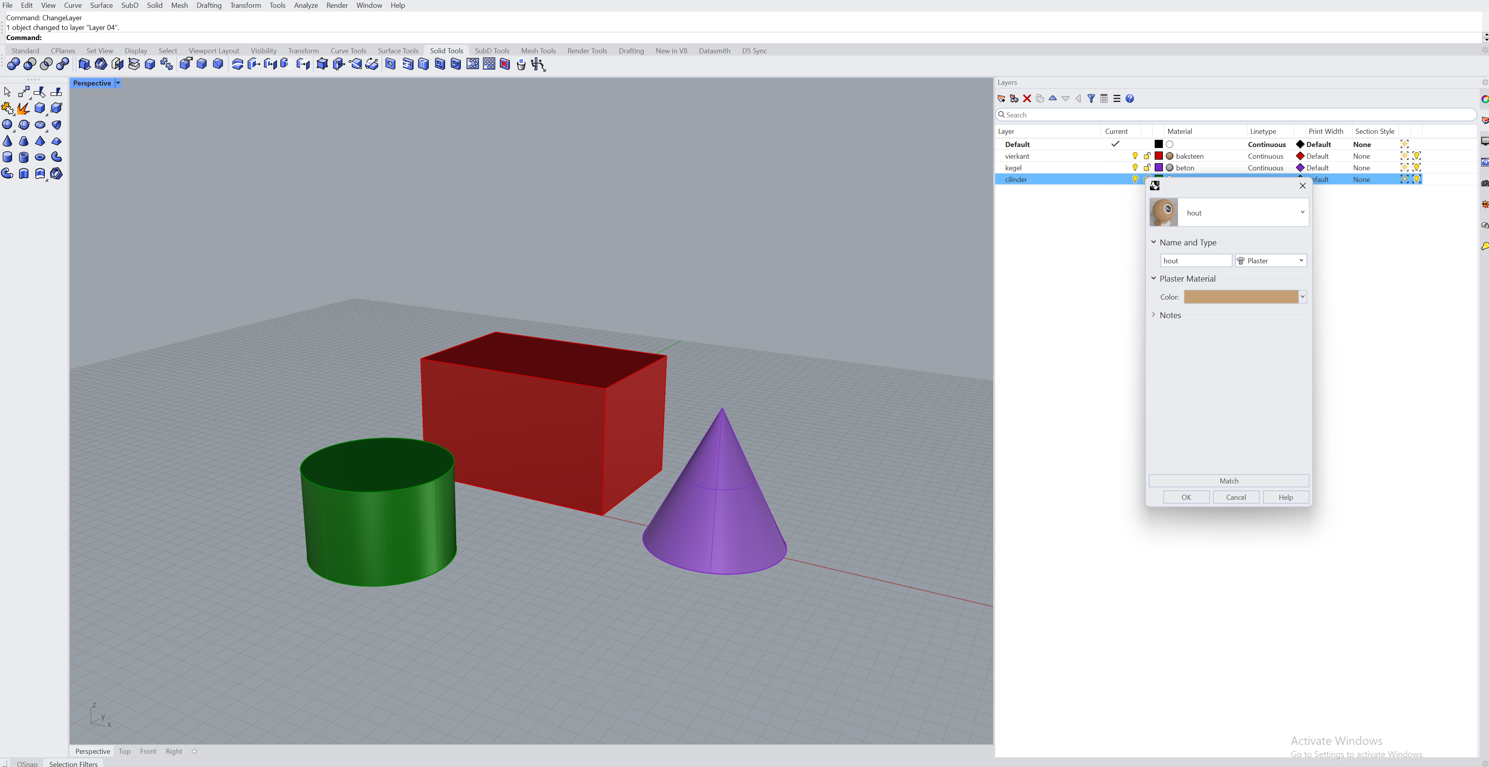1489x767 pixels.
Task: Choose the Cone solid tool
Action: click(7, 141)
